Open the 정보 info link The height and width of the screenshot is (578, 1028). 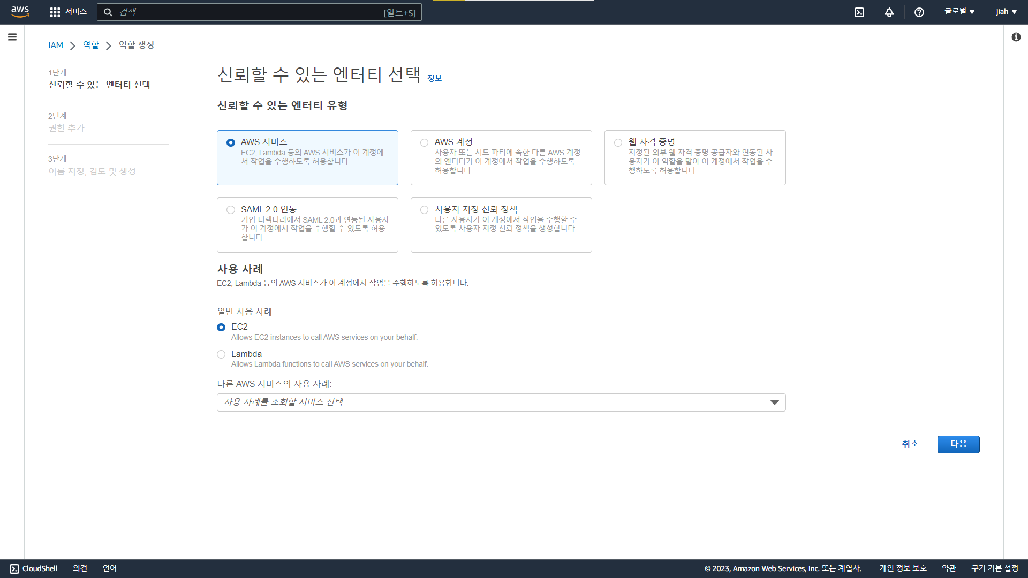tap(434, 78)
